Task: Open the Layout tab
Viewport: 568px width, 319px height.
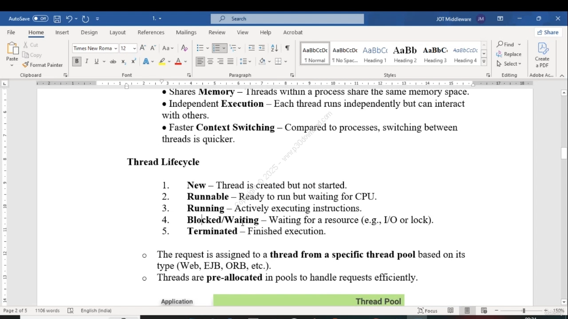Action: [x=118, y=32]
